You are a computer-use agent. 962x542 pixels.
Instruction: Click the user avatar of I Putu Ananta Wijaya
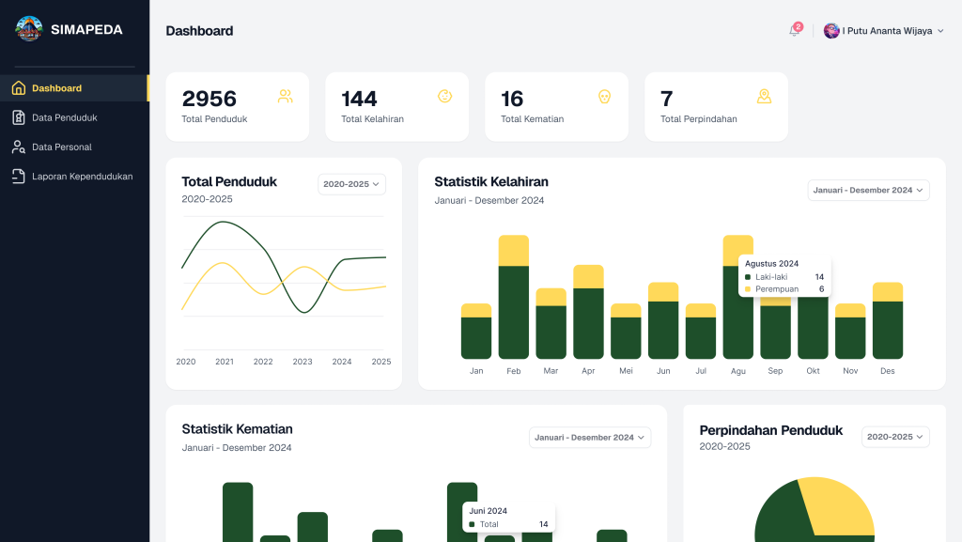[831, 31]
